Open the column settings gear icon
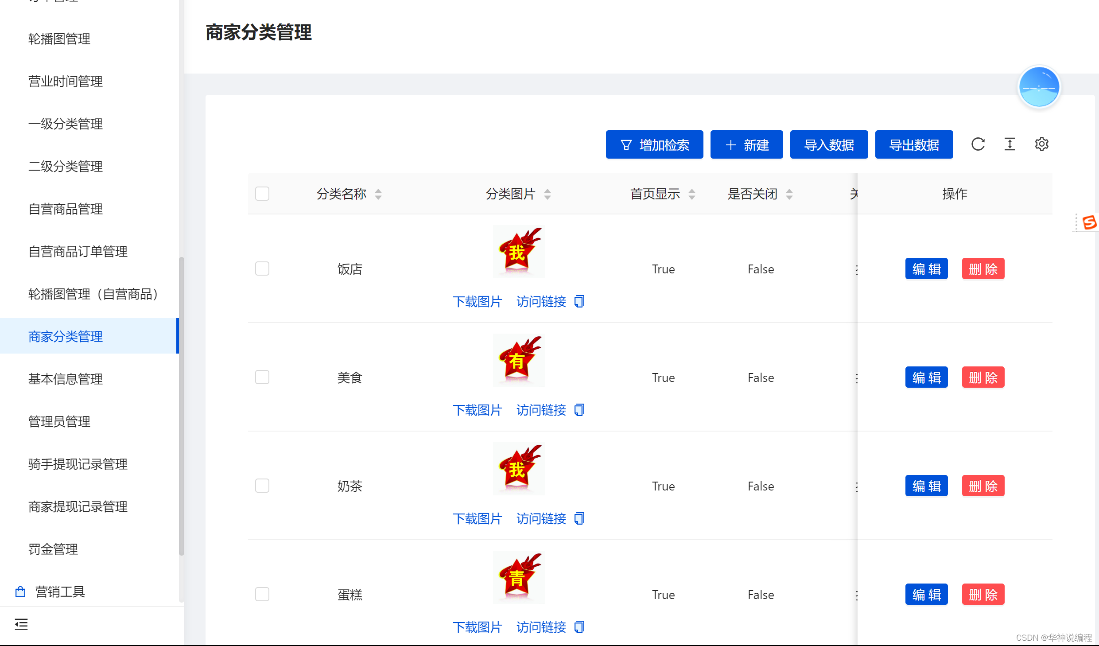This screenshot has height=646, width=1099. coord(1041,144)
